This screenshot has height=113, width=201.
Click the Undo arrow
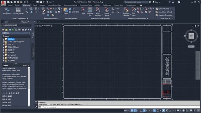coord(28,2)
